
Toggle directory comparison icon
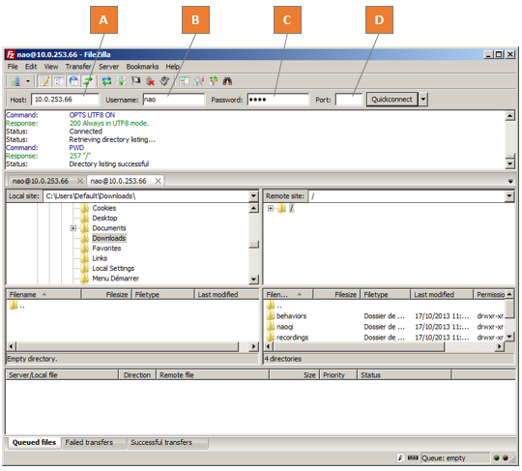pyautogui.click(x=199, y=81)
